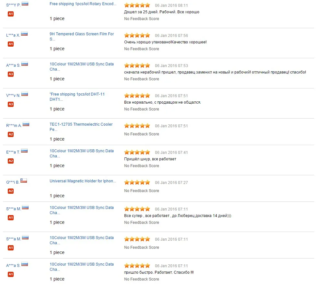The width and height of the screenshot is (318, 287).
Task: Click star rating dated 06 Jan 2016 07:27
Action: (137, 182)
